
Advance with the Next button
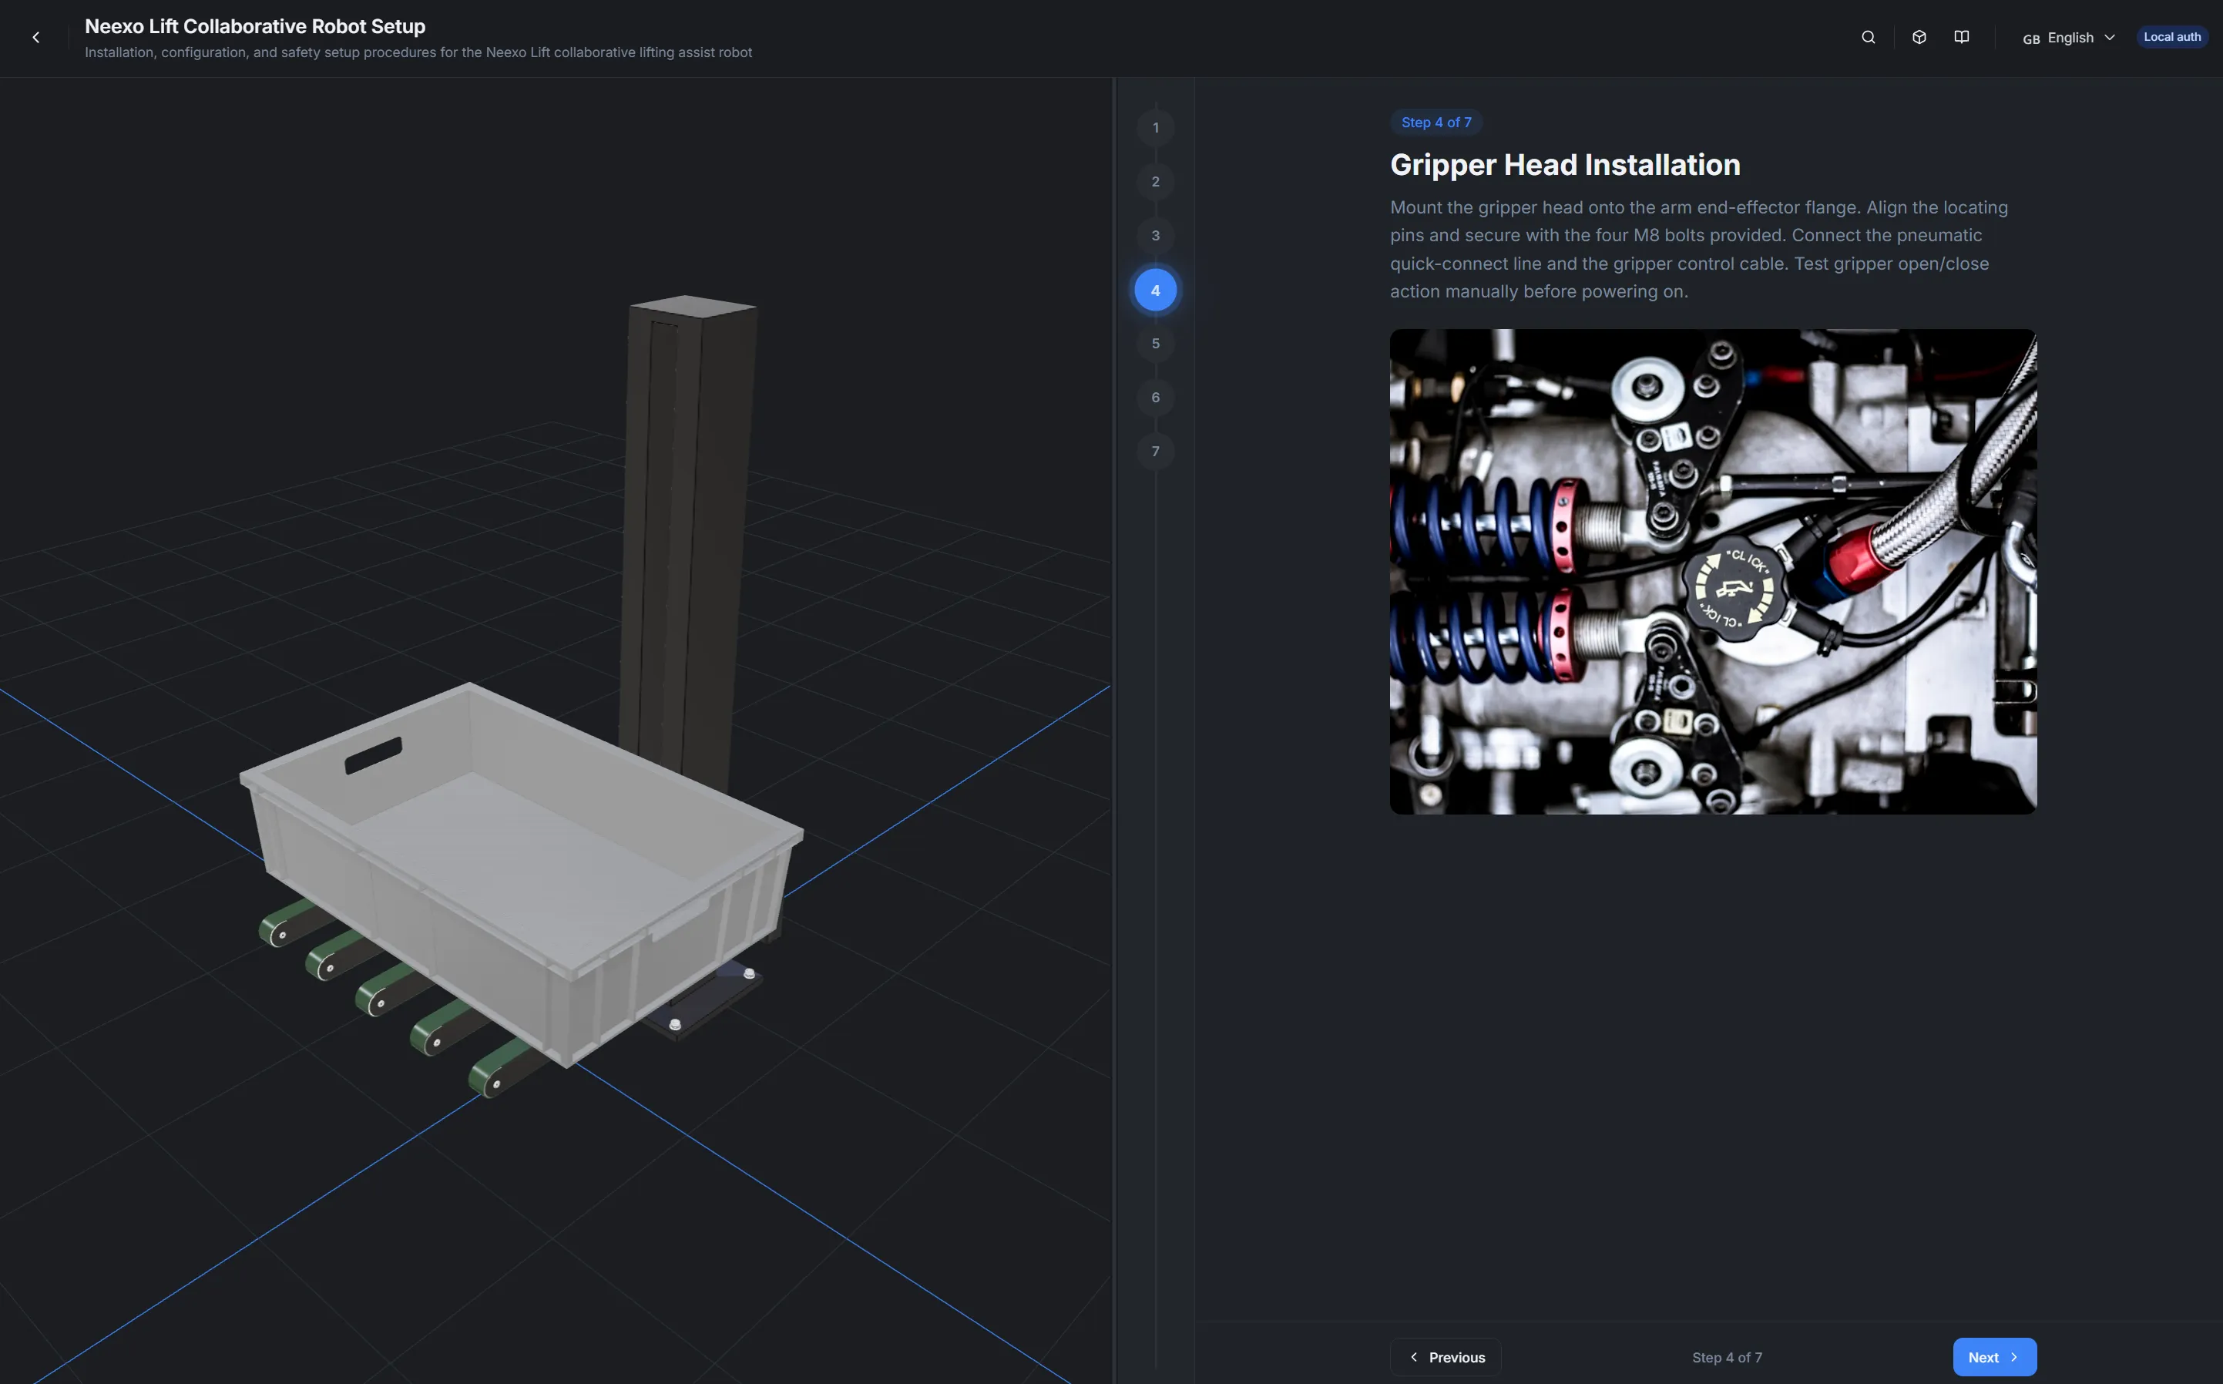pos(1994,1356)
